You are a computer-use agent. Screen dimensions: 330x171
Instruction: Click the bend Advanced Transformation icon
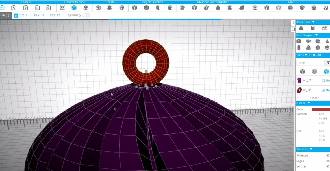pos(242,8)
